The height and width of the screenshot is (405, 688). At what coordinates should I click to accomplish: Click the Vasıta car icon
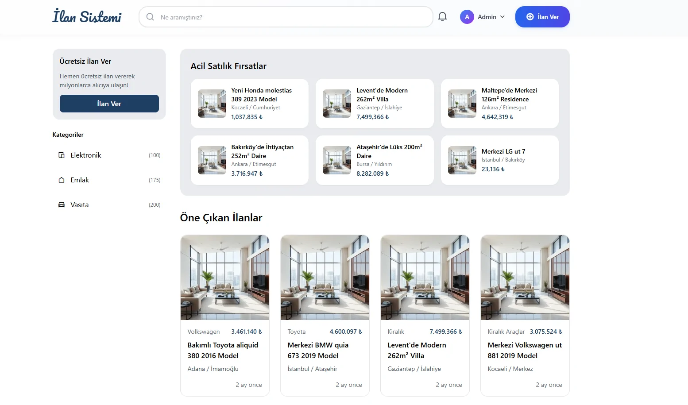tap(62, 205)
